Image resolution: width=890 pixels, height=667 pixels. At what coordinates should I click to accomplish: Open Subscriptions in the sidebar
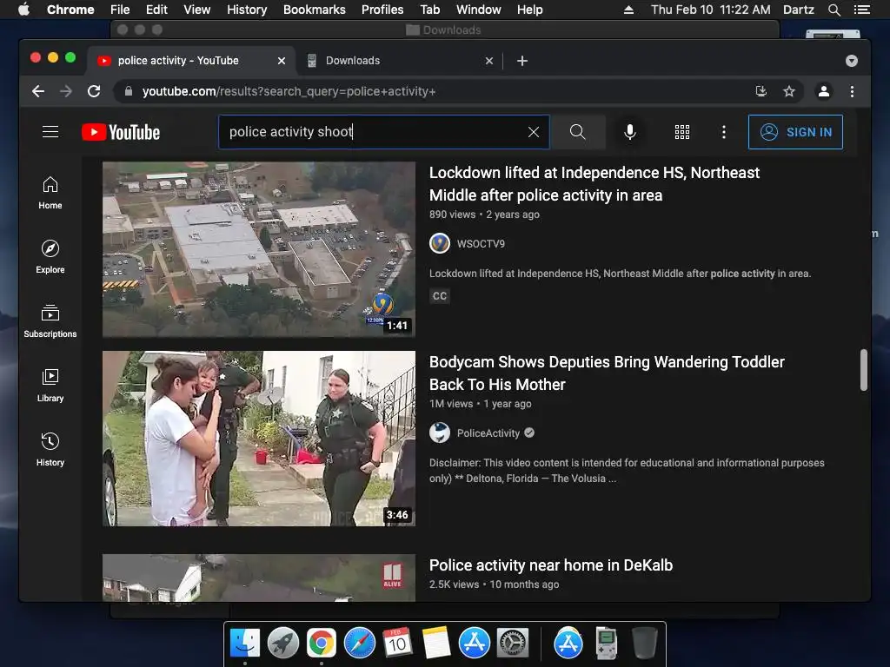(x=50, y=321)
